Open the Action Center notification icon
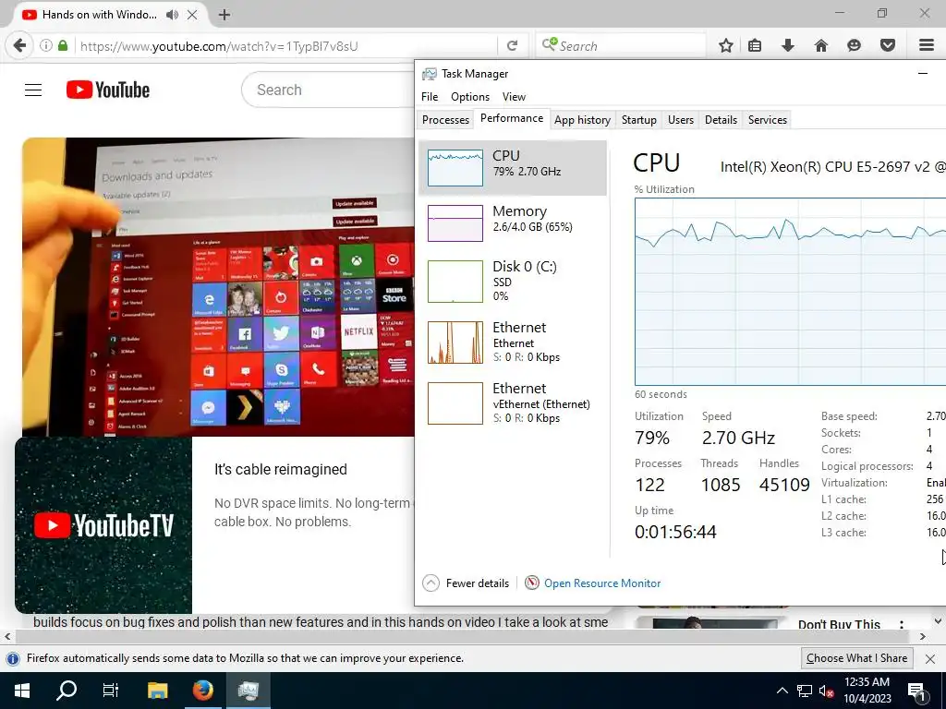The height and width of the screenshot is (709, 946). coord(916,691)
